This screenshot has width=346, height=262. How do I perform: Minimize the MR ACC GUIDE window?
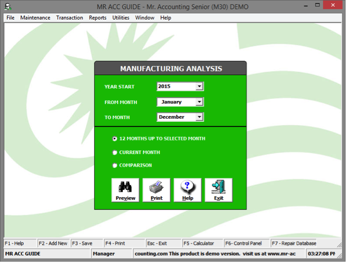point(306,5)
